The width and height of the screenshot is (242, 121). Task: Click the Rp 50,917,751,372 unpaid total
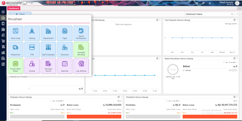coord(226,105)
